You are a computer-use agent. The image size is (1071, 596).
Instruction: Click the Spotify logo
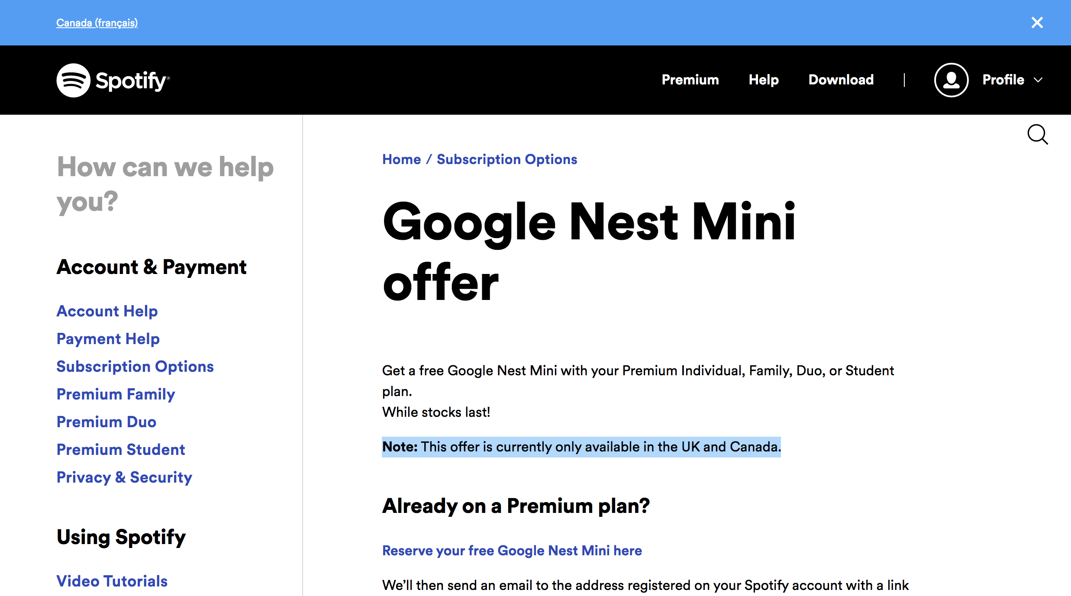(x=113, y=81)
